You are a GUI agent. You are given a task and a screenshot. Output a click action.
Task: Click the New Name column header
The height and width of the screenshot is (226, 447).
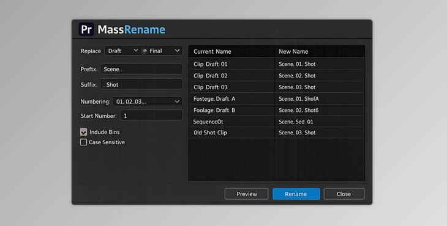click(320, 51)
